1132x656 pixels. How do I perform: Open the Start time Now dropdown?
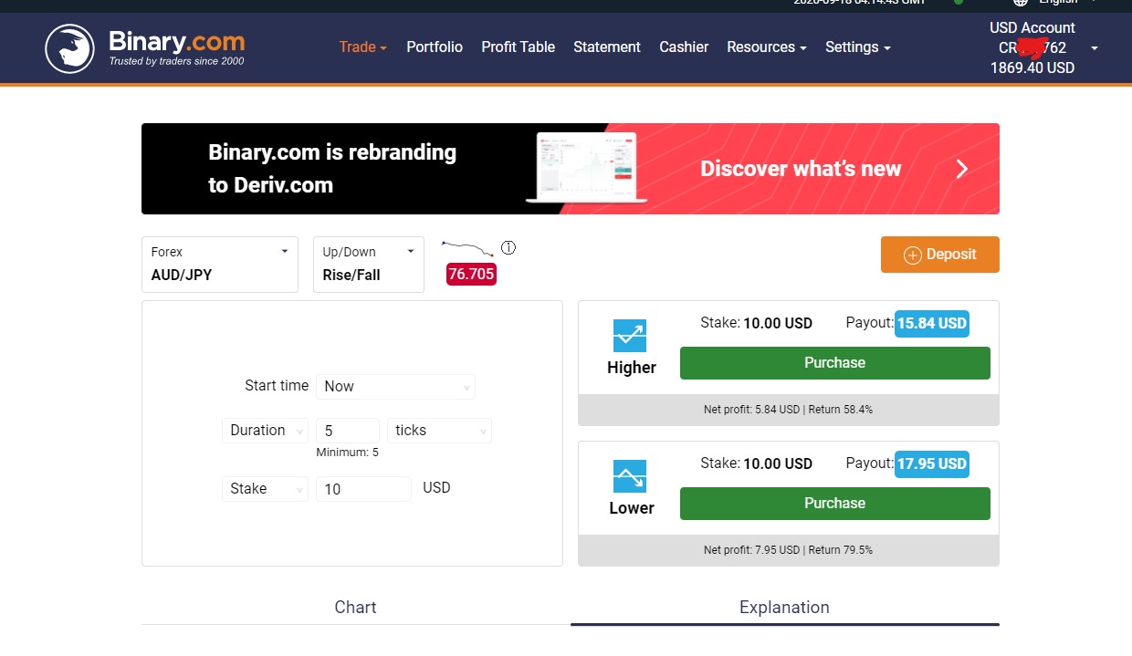pyautogui.click(x=395, y=386)
